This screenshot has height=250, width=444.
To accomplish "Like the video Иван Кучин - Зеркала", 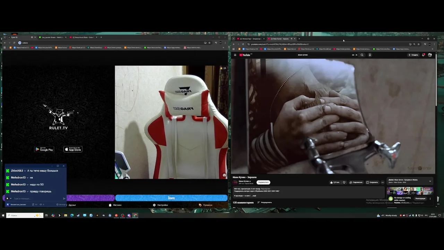I will tap(335, 182).
